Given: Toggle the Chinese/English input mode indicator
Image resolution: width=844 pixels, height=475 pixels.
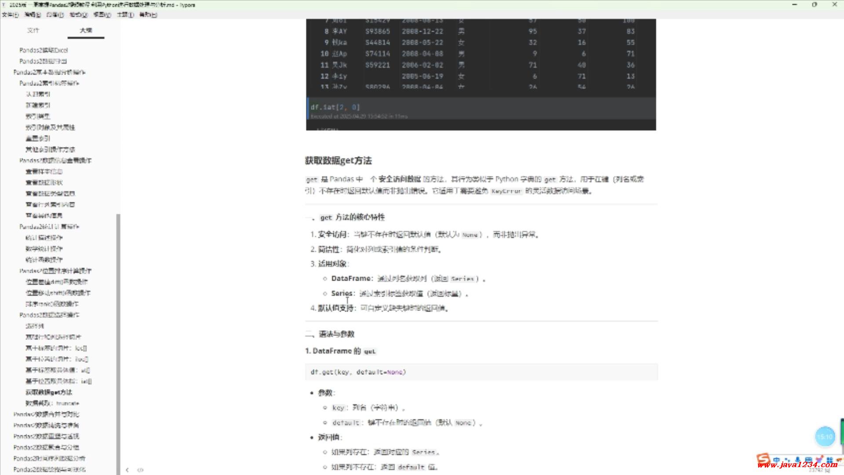Looking at the screenshot, I should click(x=776, y=460).
